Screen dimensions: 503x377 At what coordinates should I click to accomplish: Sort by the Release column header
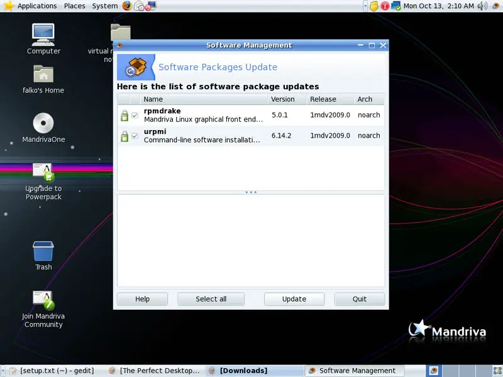click(x=330, y=99)
